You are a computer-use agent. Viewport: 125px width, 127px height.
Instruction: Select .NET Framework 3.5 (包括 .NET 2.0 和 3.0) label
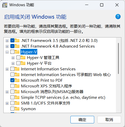pyautogui.click(x=59, y=40)
